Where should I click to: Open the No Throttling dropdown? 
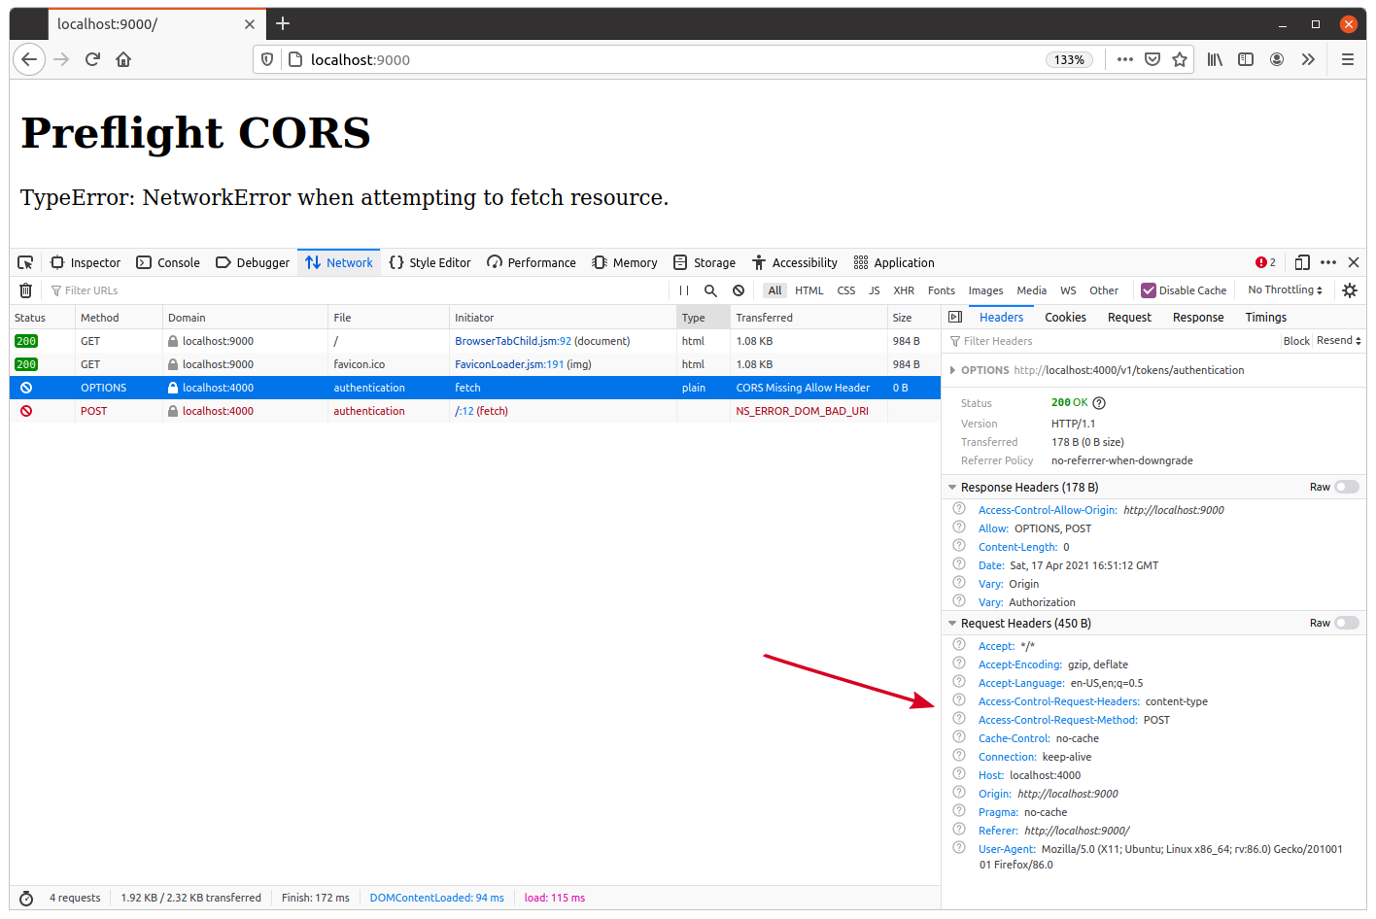(1285, 290)
